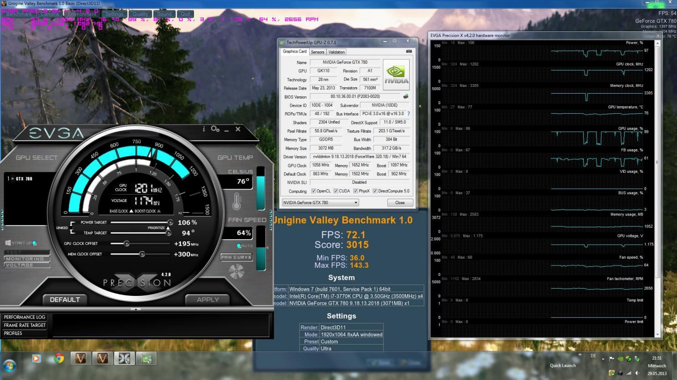Click Quit in the Valley menu bar
The width and height of the screenshot is (677, 380).
[x=185, y=14]
